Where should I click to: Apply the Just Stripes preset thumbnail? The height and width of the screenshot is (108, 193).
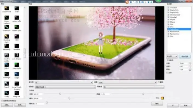point(17,55)
